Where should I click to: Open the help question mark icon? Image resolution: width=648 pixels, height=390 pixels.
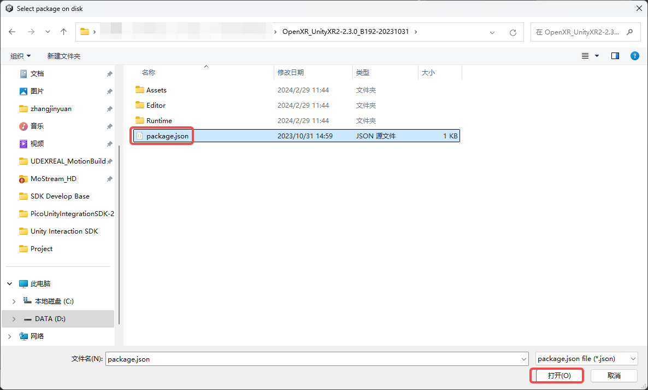click(634, 56)
